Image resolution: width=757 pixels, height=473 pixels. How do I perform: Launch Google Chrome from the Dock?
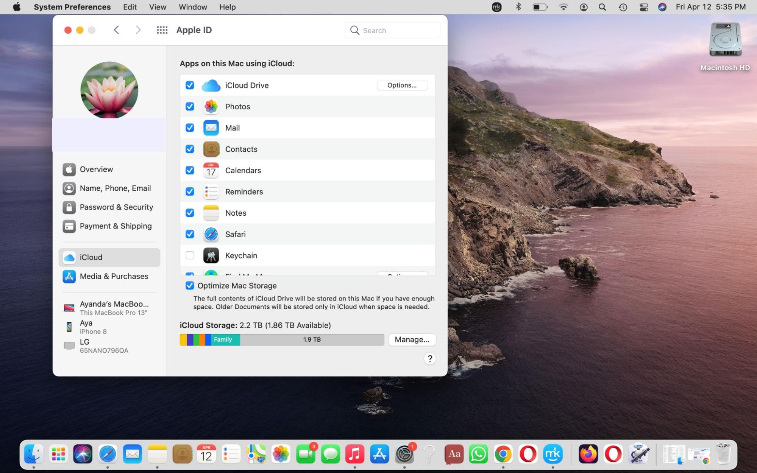pyautogui.click(x=503, y=454)
